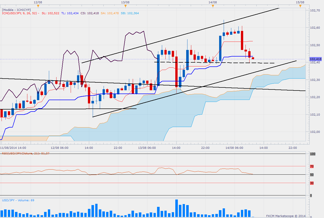The image size is (324, 218).
Task: Click the 102,70 price axis label
Action: (x=315, y=10)
